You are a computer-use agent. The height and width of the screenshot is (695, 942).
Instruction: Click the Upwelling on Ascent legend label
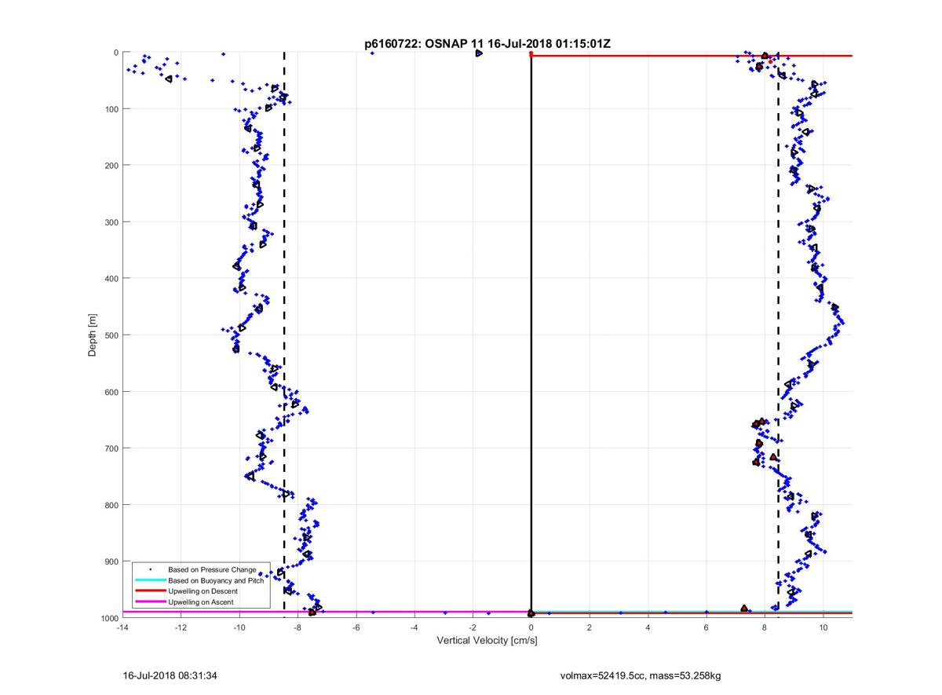(201, 602)
